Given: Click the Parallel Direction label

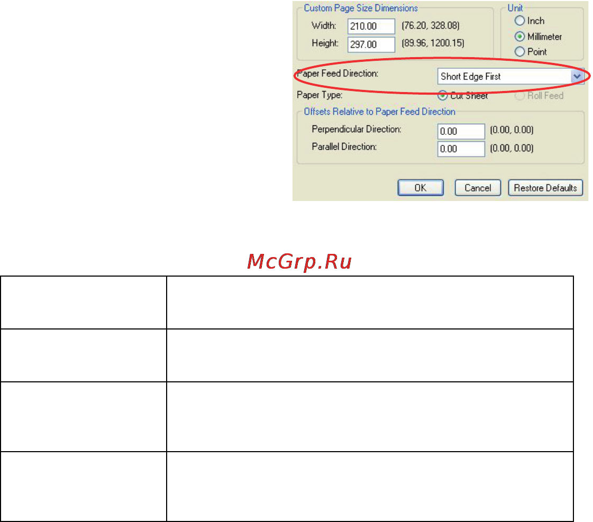Looking at the screenshot, I should click(344, 146).
